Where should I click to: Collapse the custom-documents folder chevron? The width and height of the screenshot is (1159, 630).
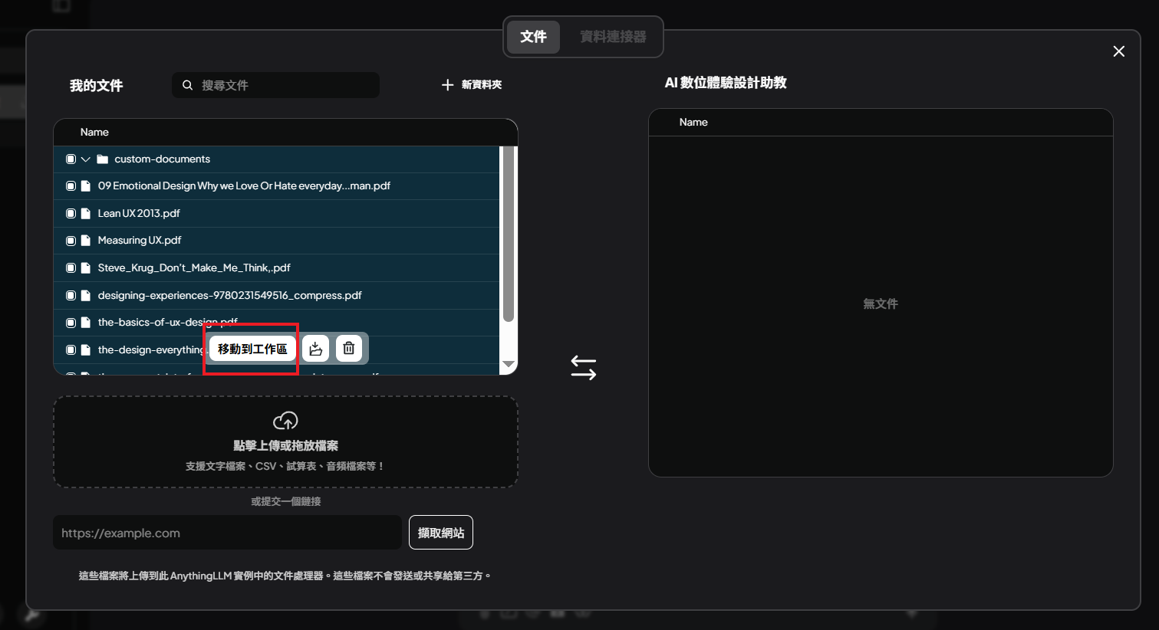pos(86,159)
